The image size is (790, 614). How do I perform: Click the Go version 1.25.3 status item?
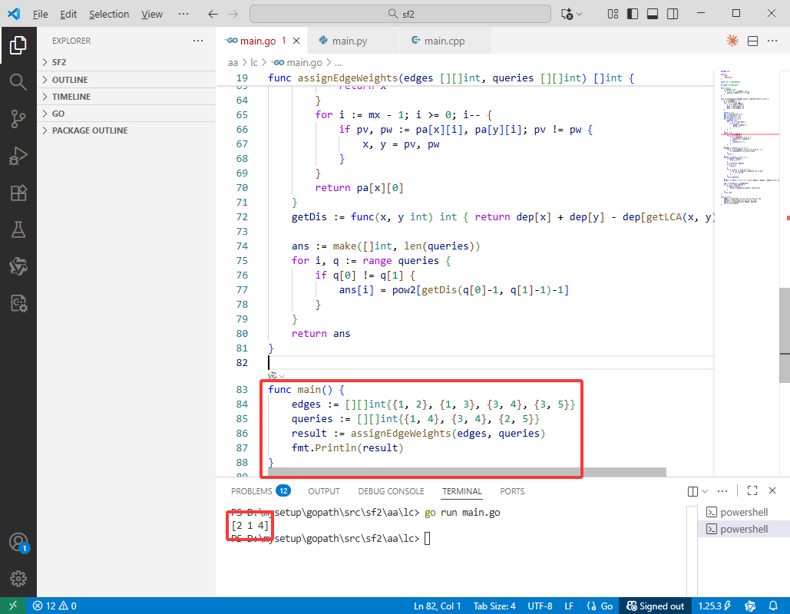coord(715,606)
